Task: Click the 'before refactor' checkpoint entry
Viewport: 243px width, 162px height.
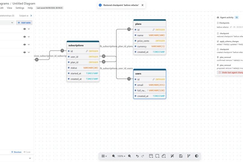Action: coord(230,27)
